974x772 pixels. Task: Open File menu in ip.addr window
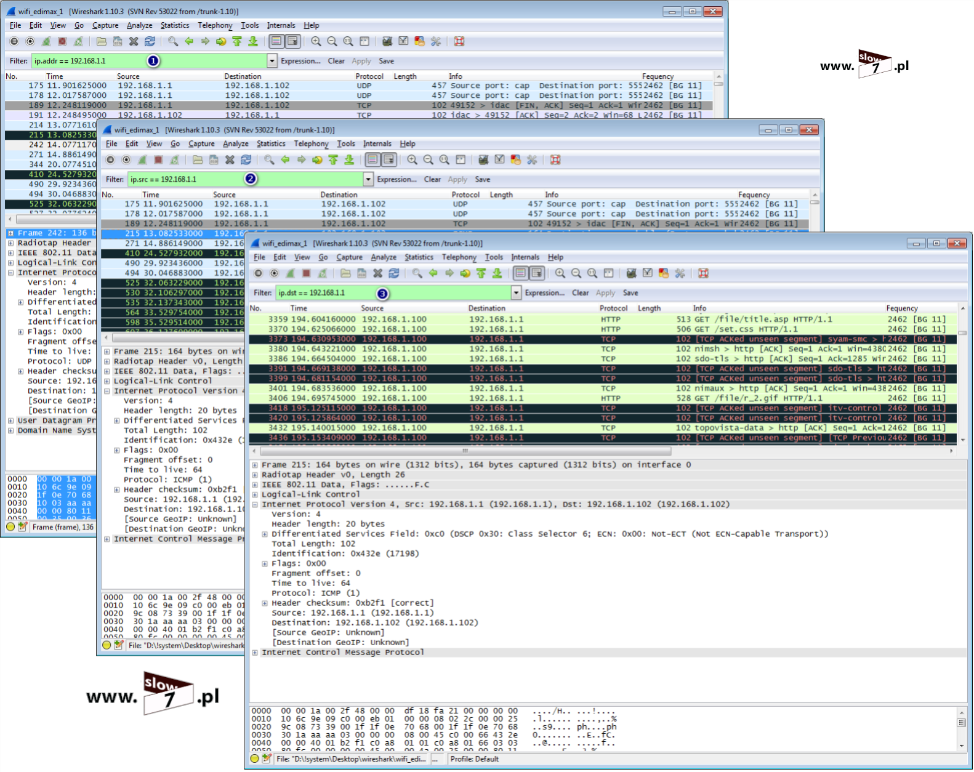click(x=15, y=26)
